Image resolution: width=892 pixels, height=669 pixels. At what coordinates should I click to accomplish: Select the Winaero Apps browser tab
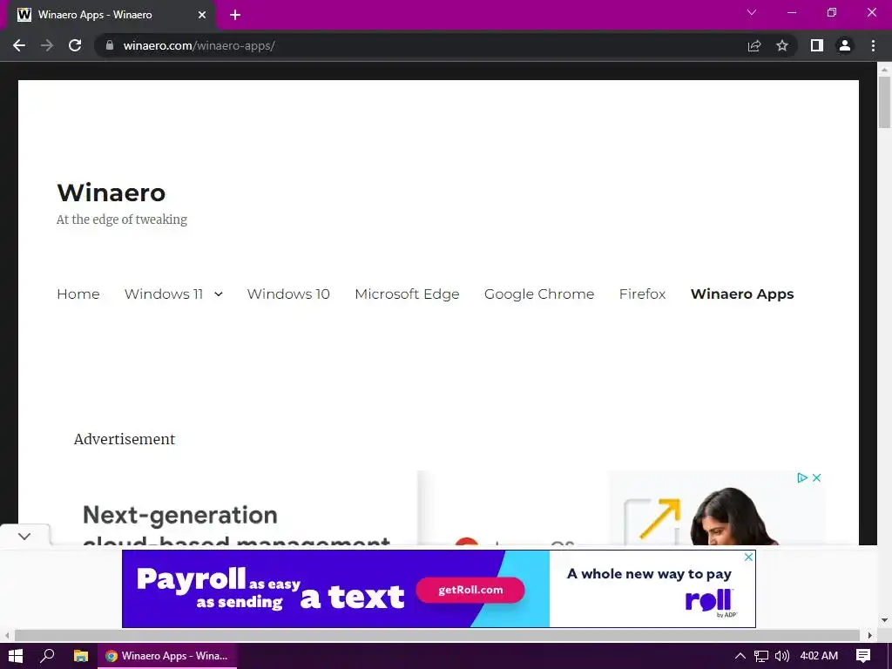[x=111, y=15]
